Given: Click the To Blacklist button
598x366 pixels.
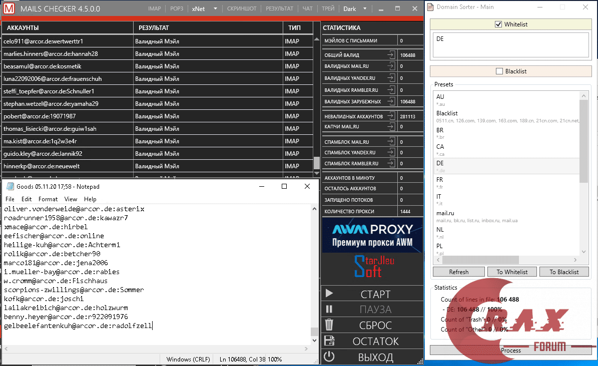Looking at the screenshot, I should click(564, 272).
